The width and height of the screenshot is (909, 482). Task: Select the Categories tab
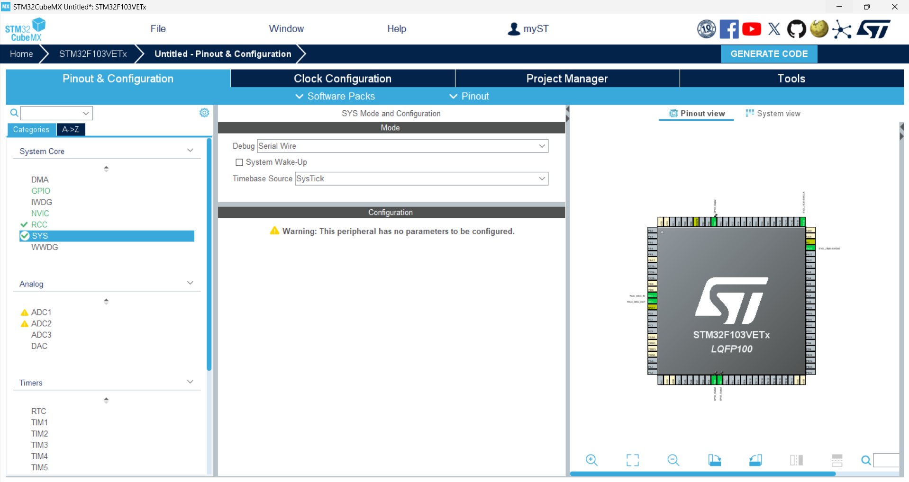[31, 129]
